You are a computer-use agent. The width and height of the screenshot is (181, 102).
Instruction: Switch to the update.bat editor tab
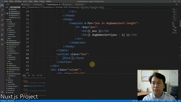[26, 5]
